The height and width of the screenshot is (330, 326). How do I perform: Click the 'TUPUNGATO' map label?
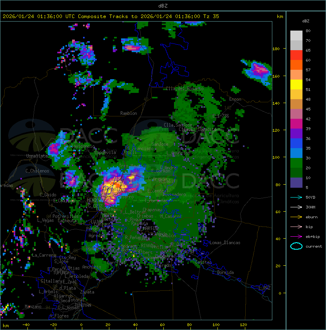(x=64, y=272)
